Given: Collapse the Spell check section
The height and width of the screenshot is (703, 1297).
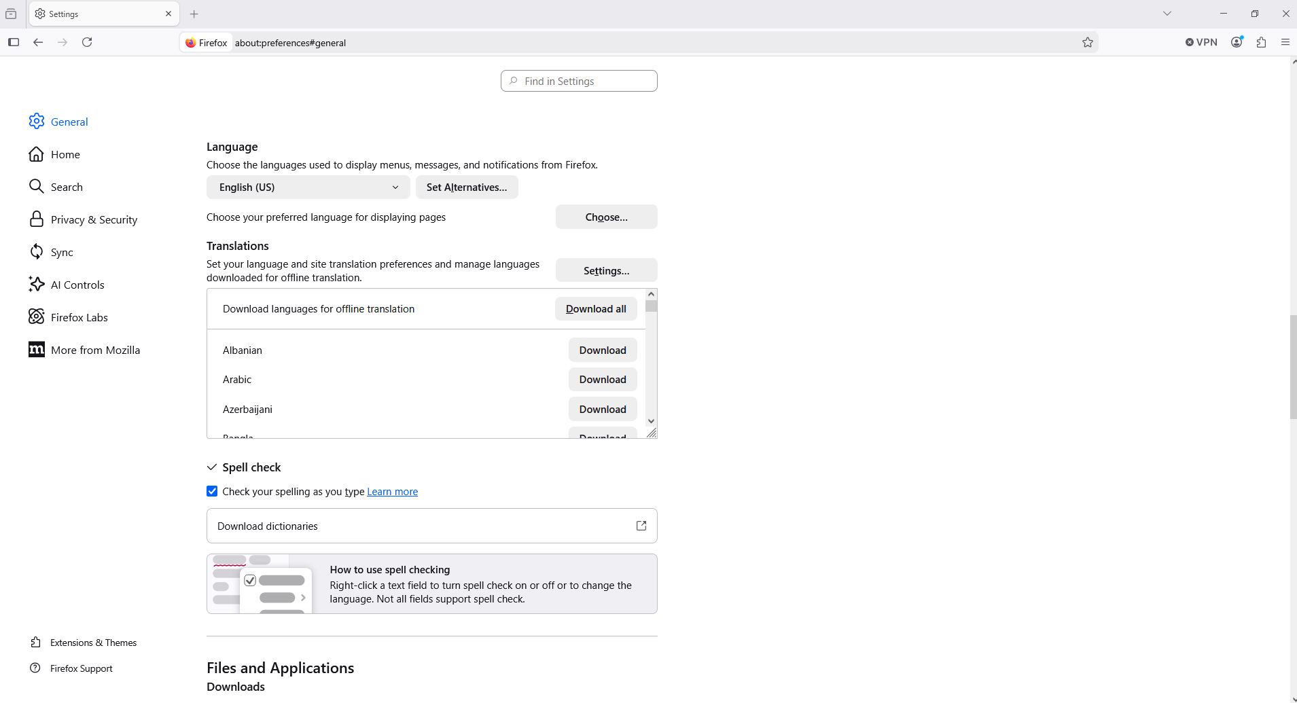Looking at the screenshot, I should point(212,467).
